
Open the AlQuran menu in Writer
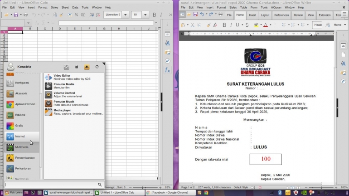276,7
